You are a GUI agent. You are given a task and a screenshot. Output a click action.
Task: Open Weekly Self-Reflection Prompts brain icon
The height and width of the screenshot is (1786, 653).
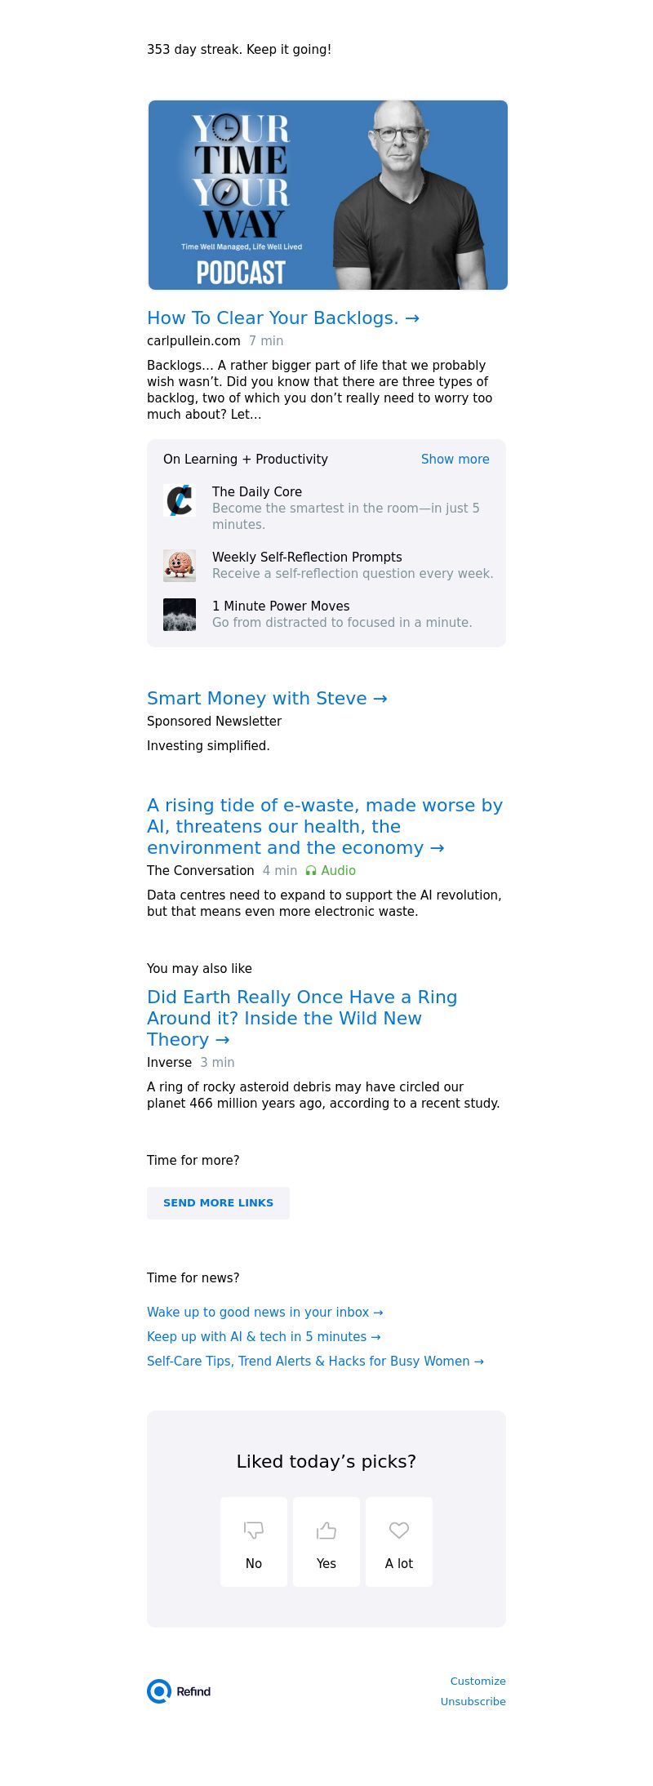pos(180,566)
